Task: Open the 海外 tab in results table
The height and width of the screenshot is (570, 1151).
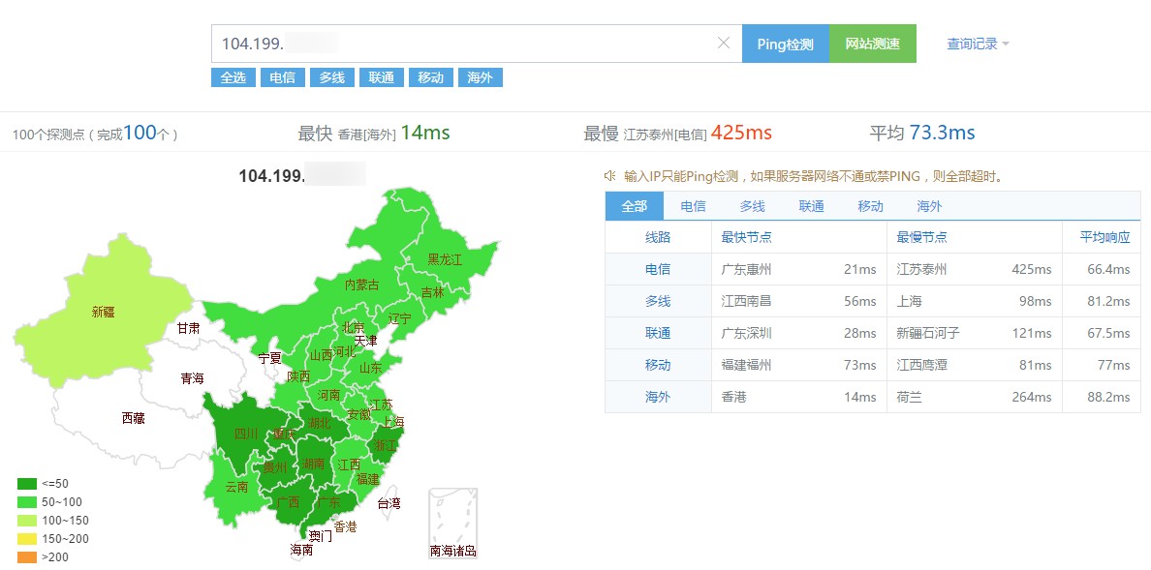Action: point(929,206)
